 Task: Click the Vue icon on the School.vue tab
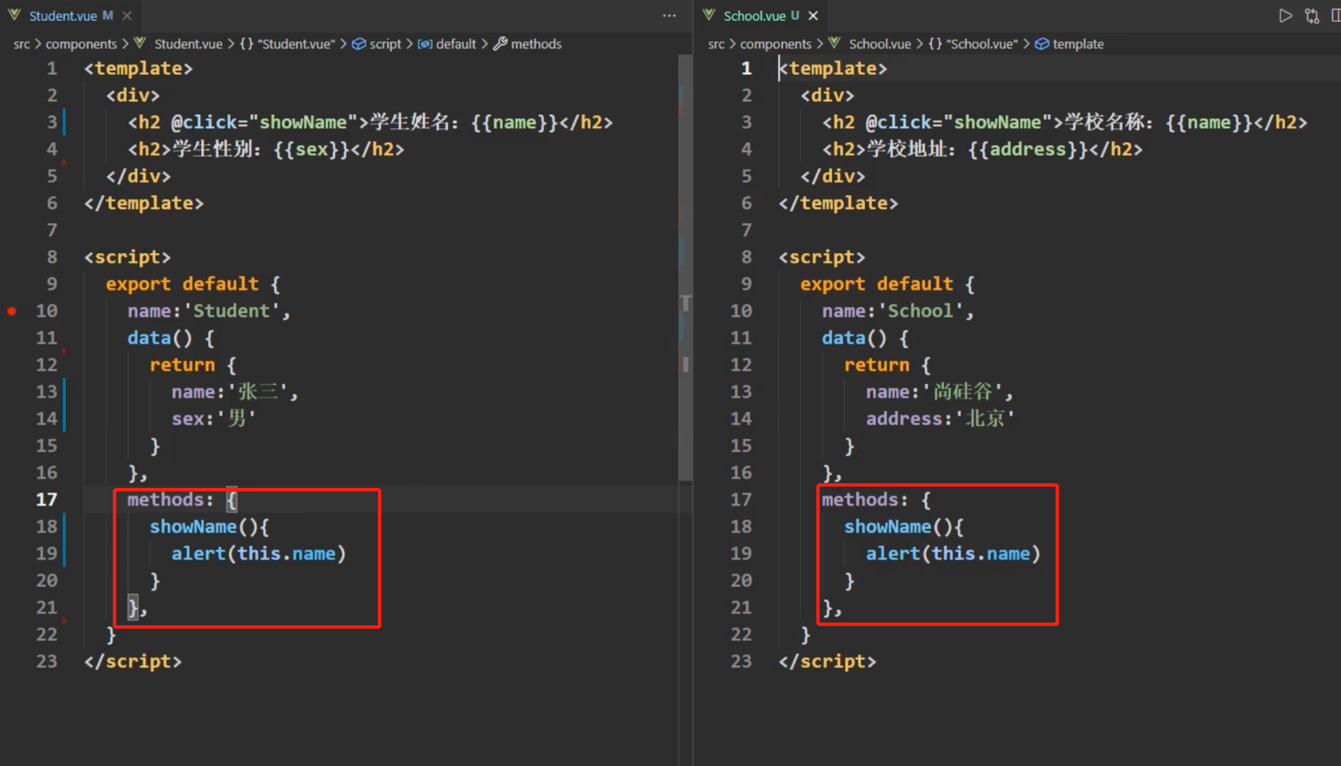click(709, 15)
